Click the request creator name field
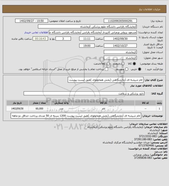Viewport: 169px width, 186px height. pyautogui.click(x=93, y=32)
